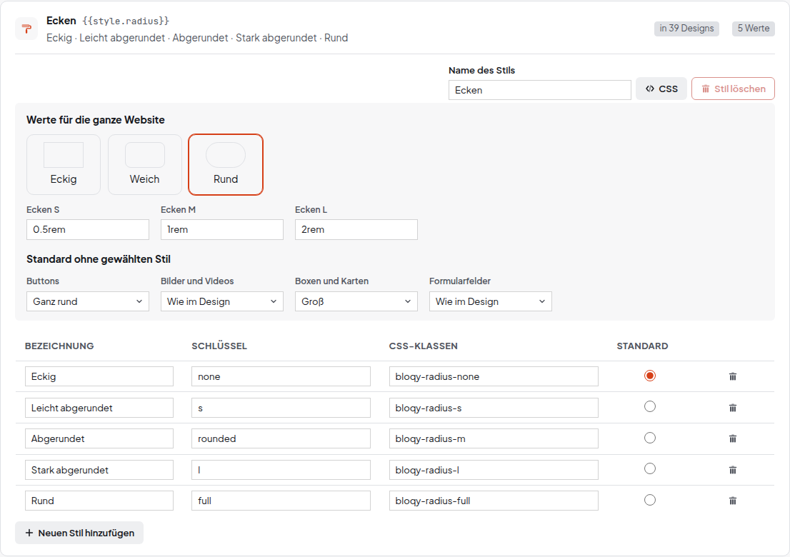Open the Buttons dropdown showing Ganz rund
Screen dimensions: 790x557
(88, 301)
